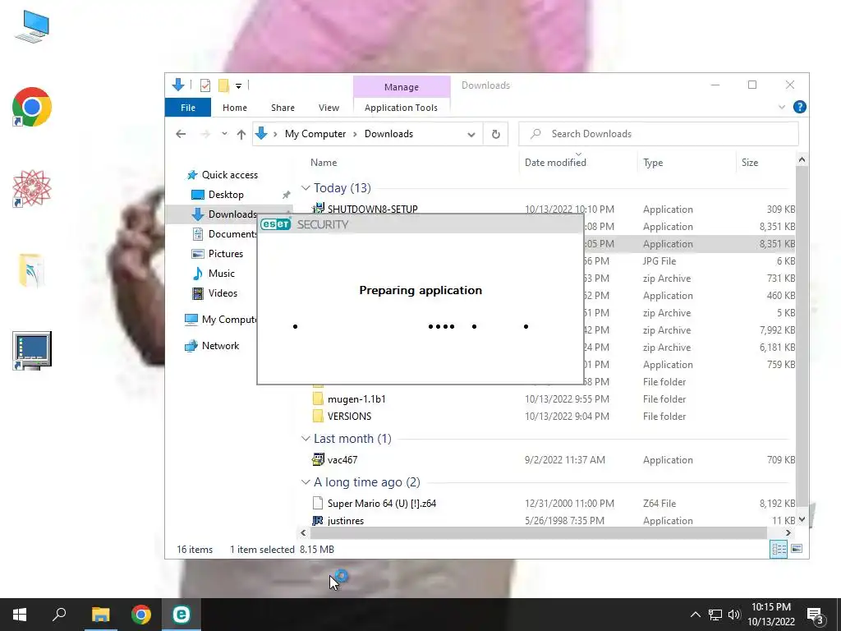Sort by the Size column header
841x631 pixels.
pyautogui.click(x=750, y=163)
